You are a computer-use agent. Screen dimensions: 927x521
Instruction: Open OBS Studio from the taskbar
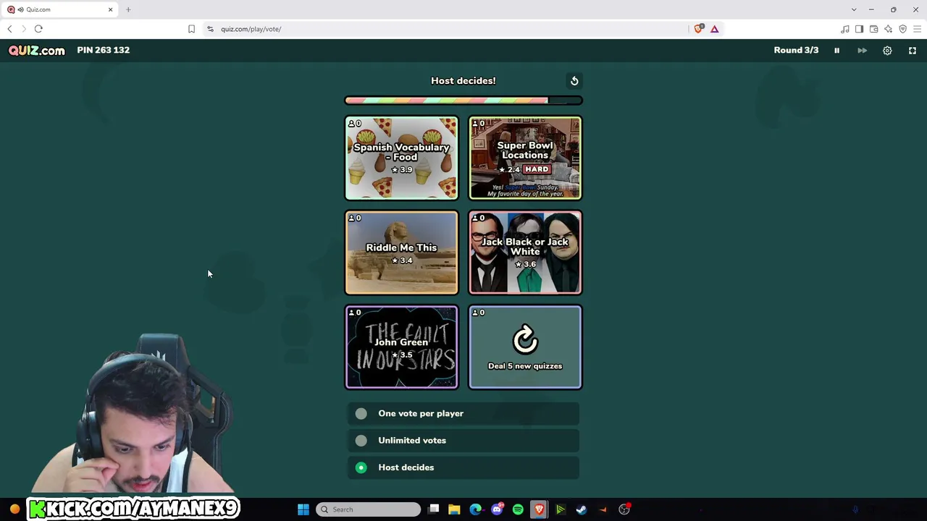pyautogui.click(x=624, y=509)
